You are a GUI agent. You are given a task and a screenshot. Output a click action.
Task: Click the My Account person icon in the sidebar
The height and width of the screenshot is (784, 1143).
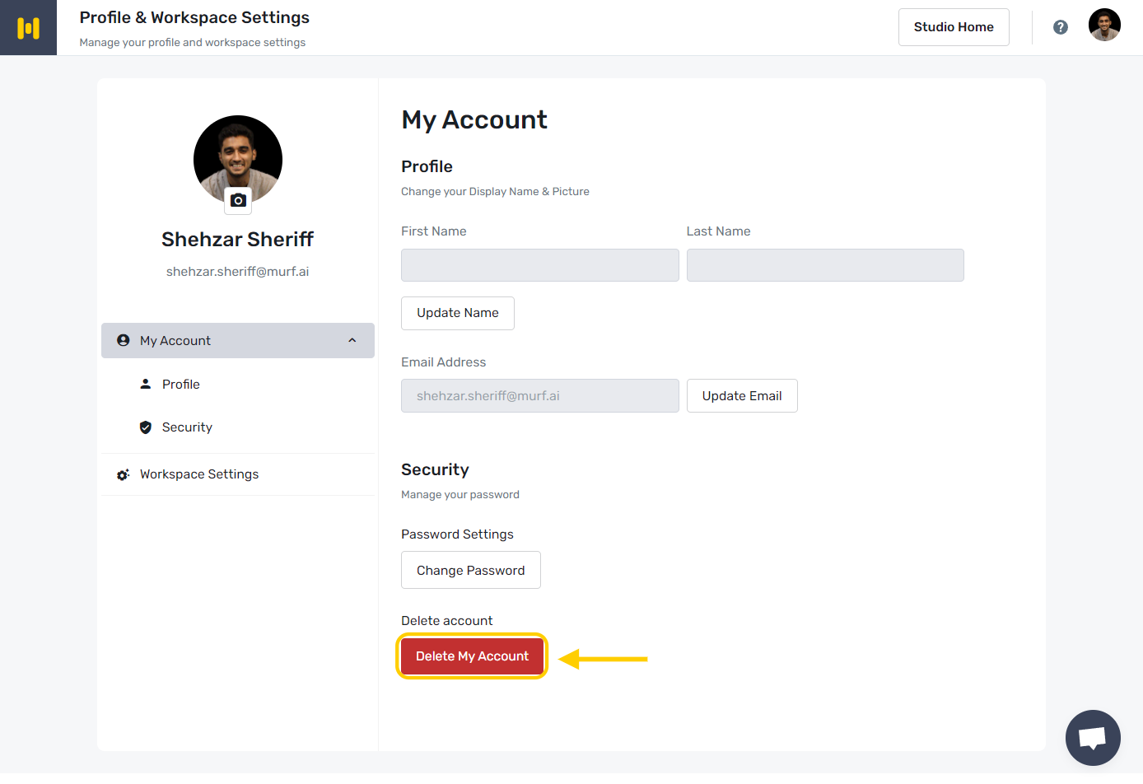pyautogui.click(x=124, y=340)
